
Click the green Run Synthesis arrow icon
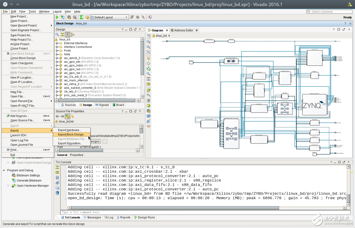(57, 17)
